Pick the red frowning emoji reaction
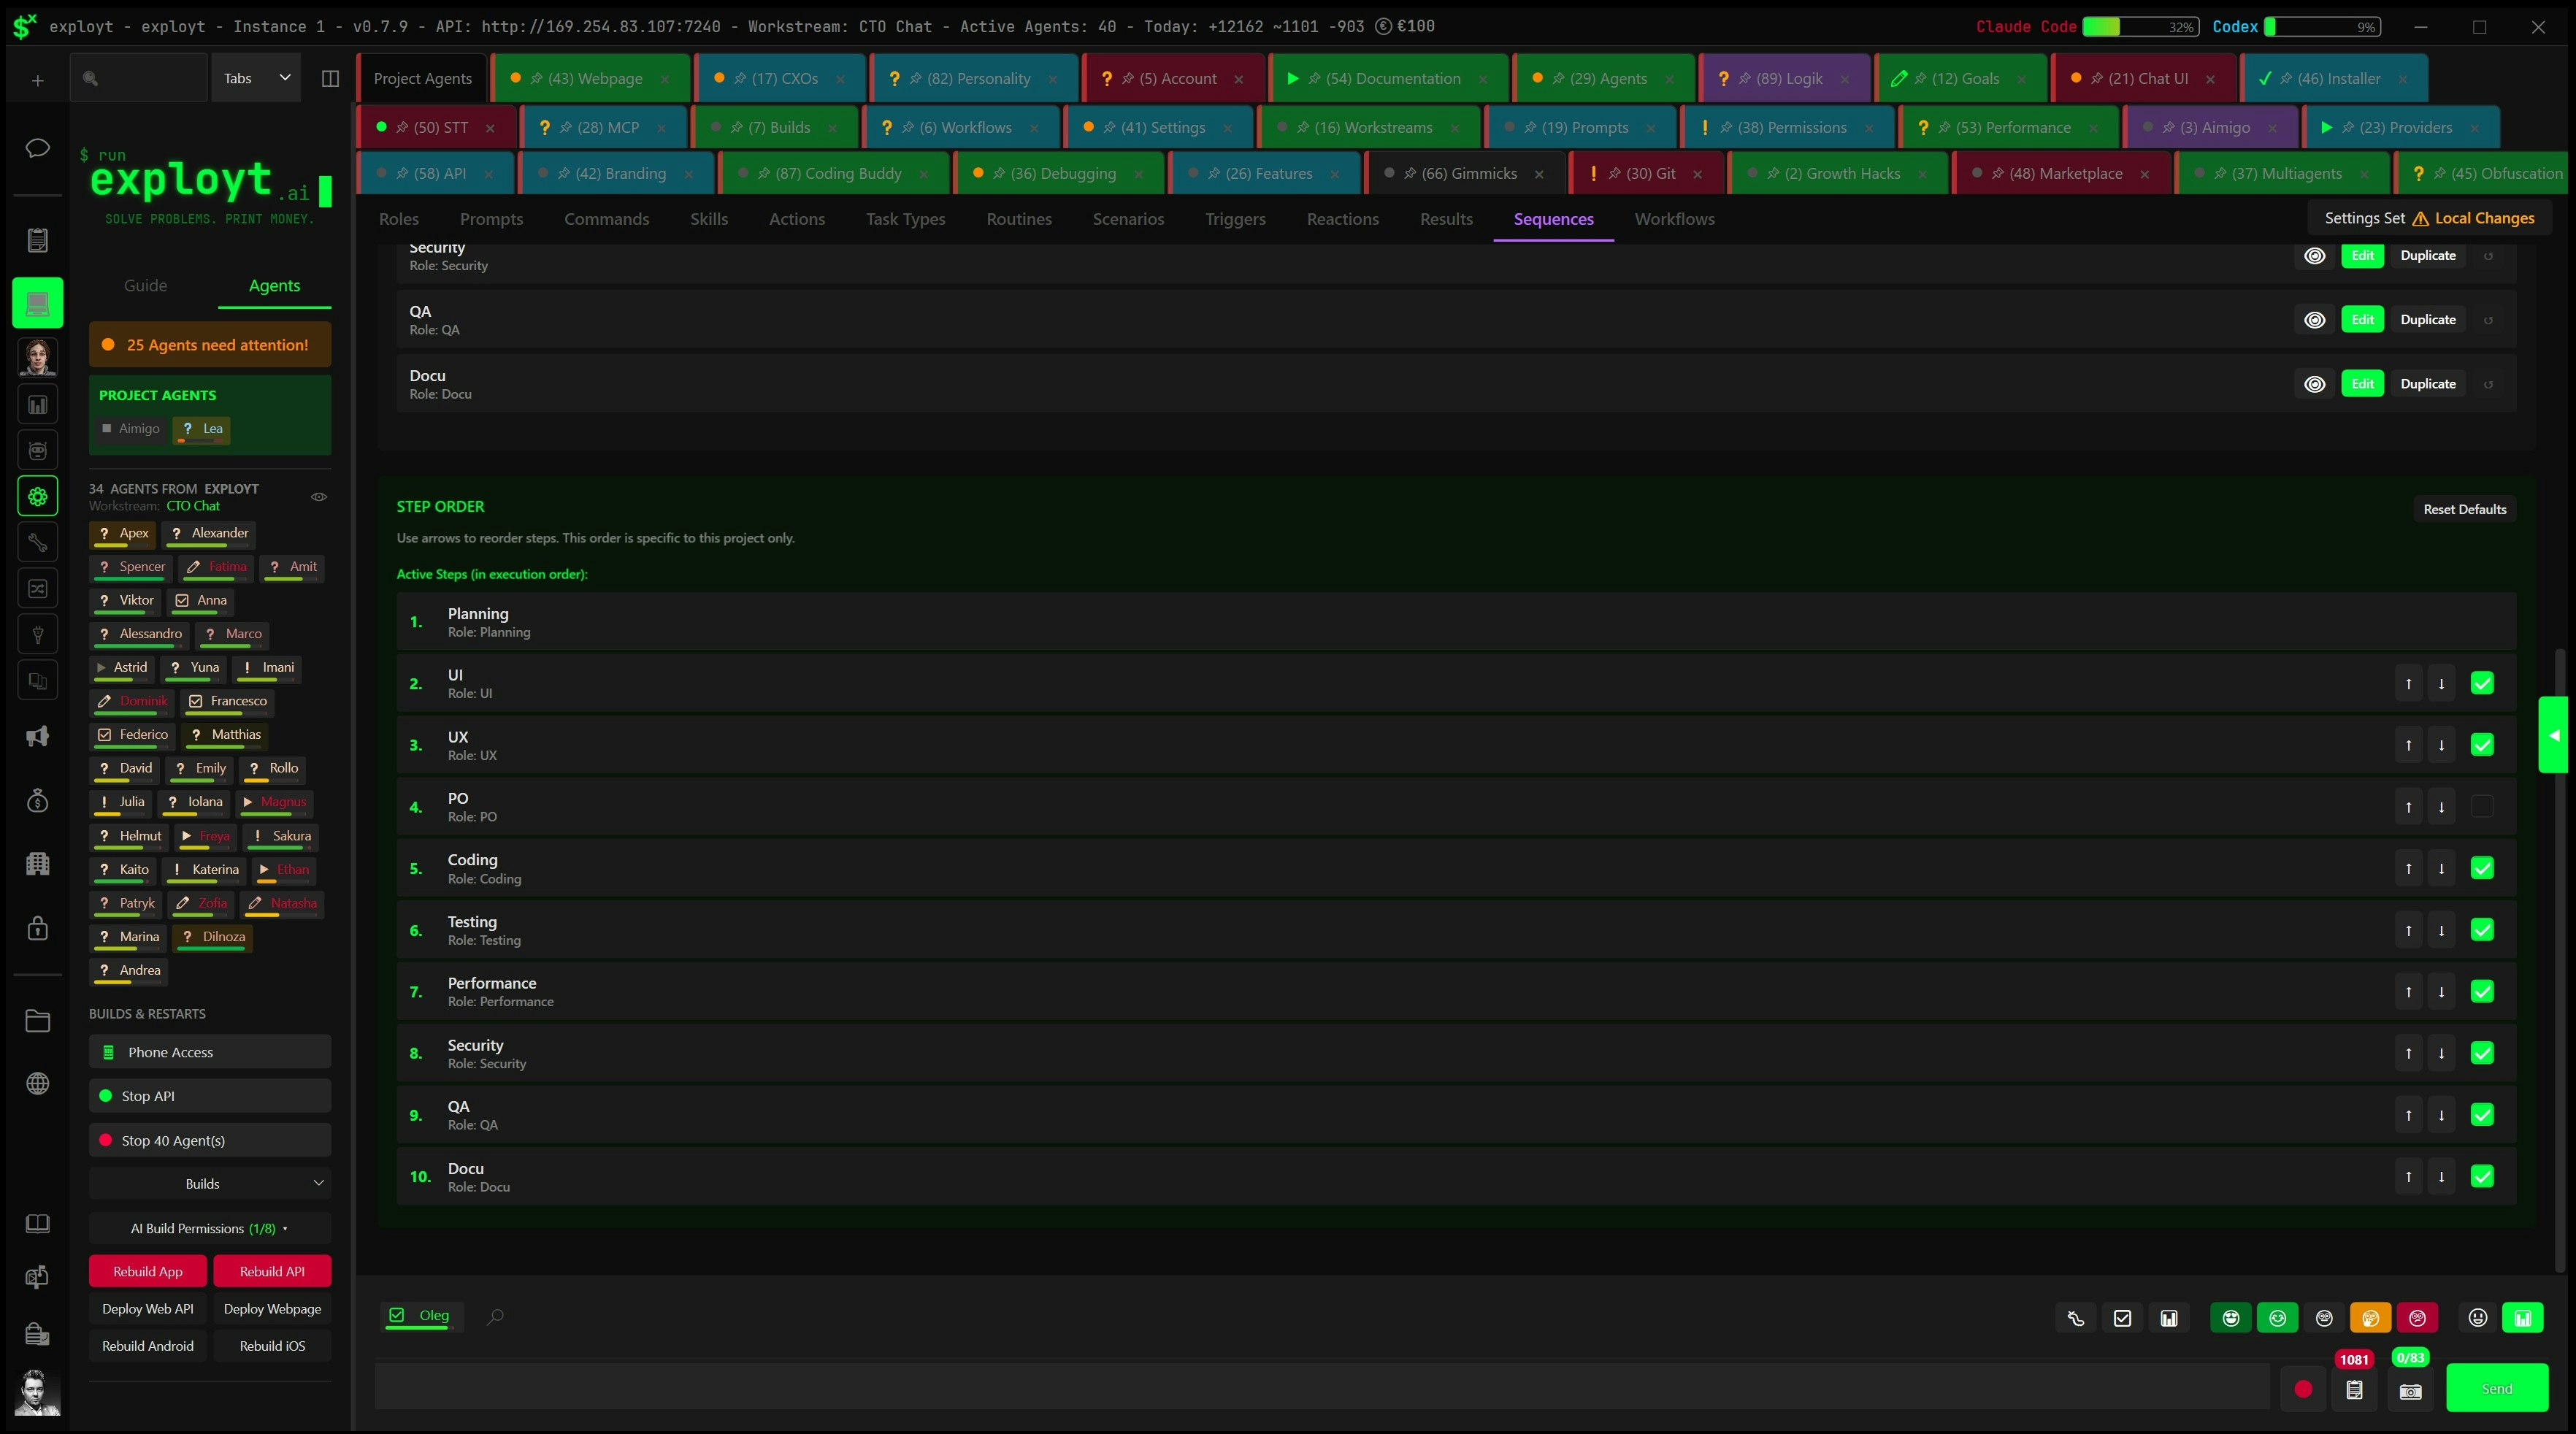Viewport: 2576px width, 1434px height. pos(2417,1318)
